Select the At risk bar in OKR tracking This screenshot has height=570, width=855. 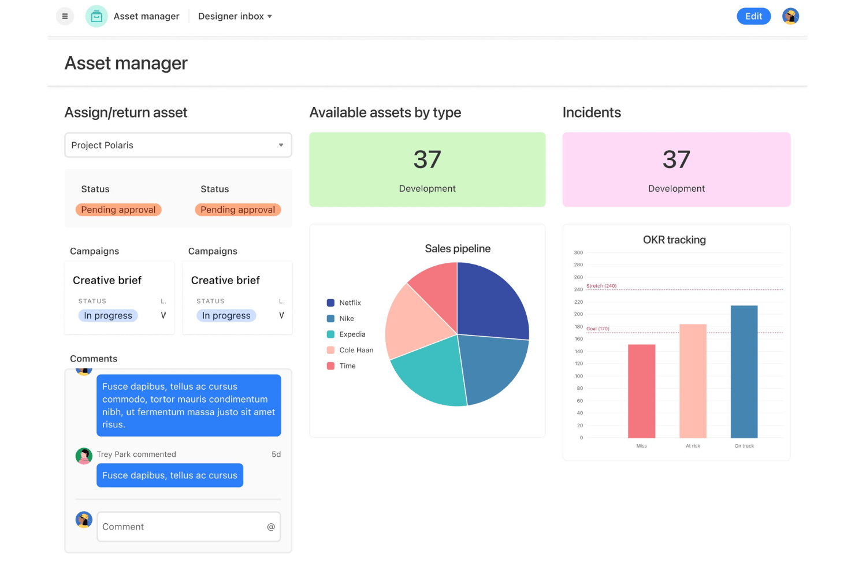693,381
